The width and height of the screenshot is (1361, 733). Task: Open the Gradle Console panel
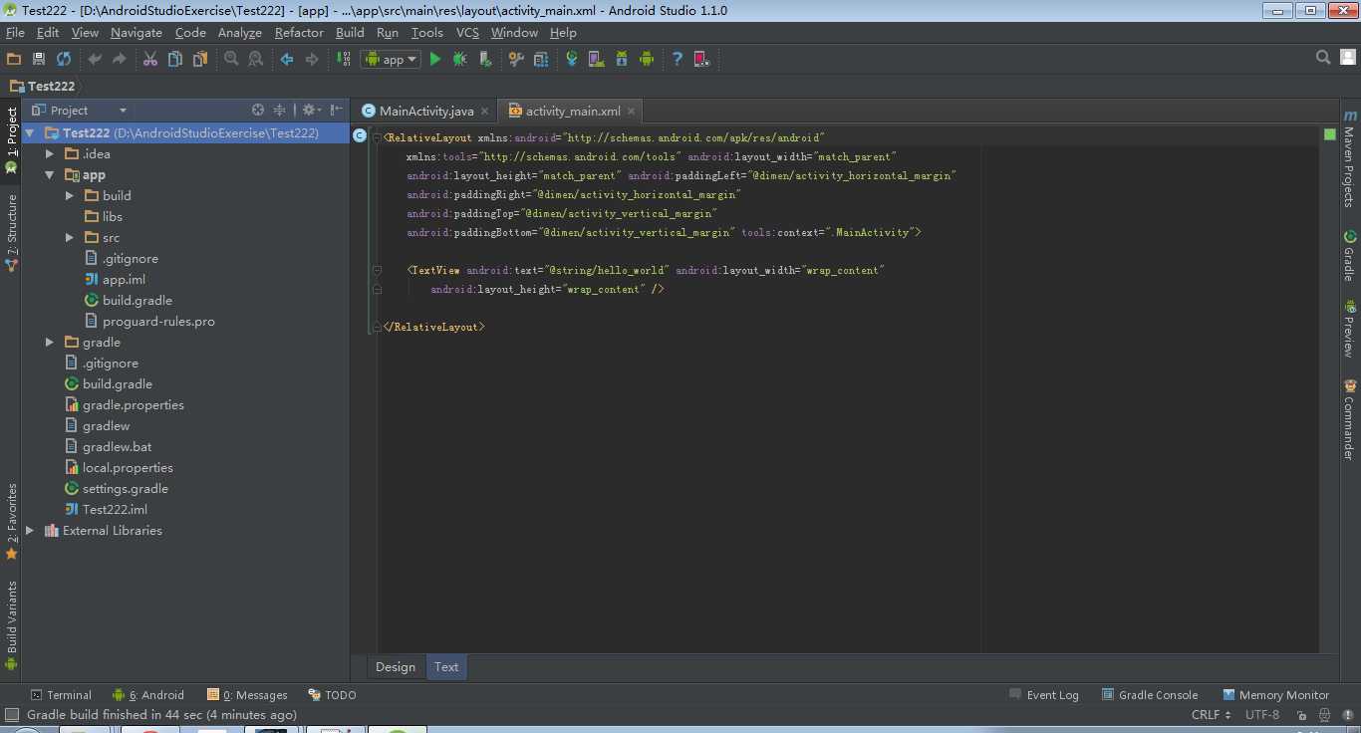(x=1150, y=694)
